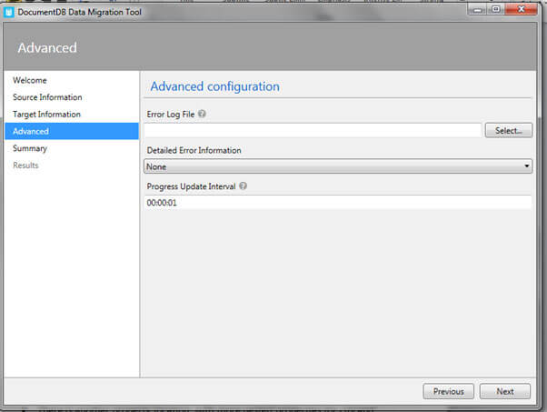Edit the Progress Update Interval 00:00:01 field

click(x=338, y=203)
